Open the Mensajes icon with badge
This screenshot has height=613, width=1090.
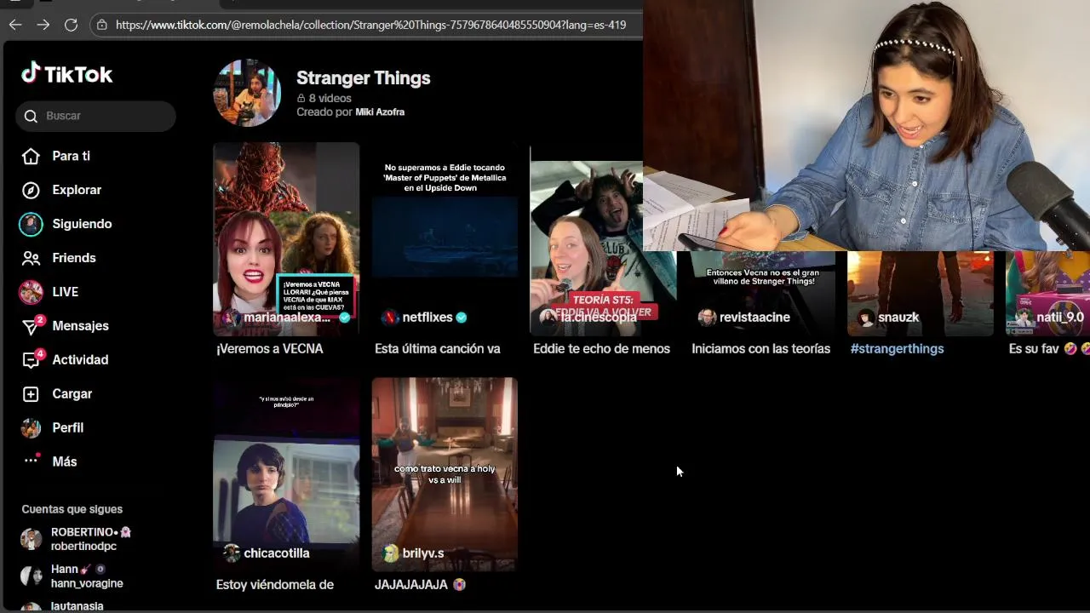point(32,325)
